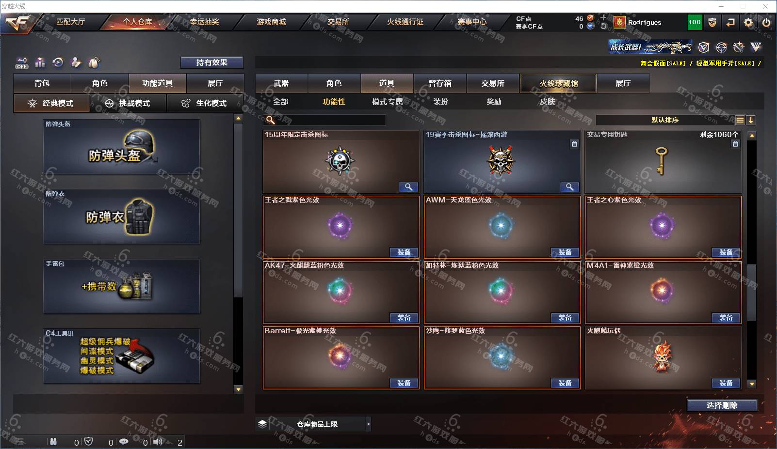This screenshot has height=449, width=777.
Task: Open the return arrow icon in top bar
Action: coord(730,22)
